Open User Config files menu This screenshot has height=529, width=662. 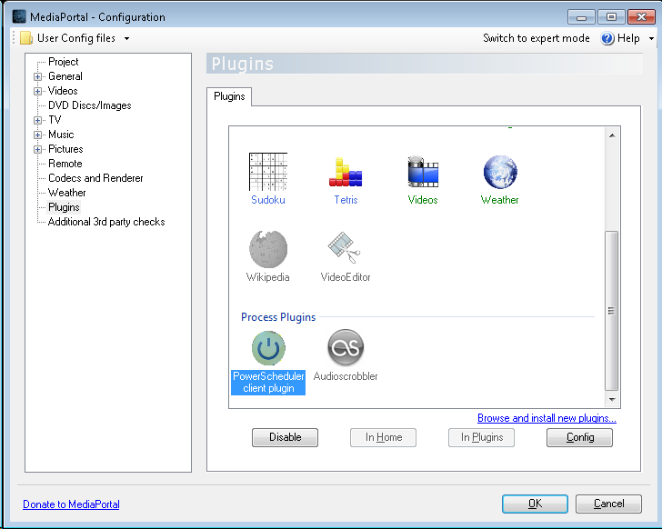(x=76, y=38)
